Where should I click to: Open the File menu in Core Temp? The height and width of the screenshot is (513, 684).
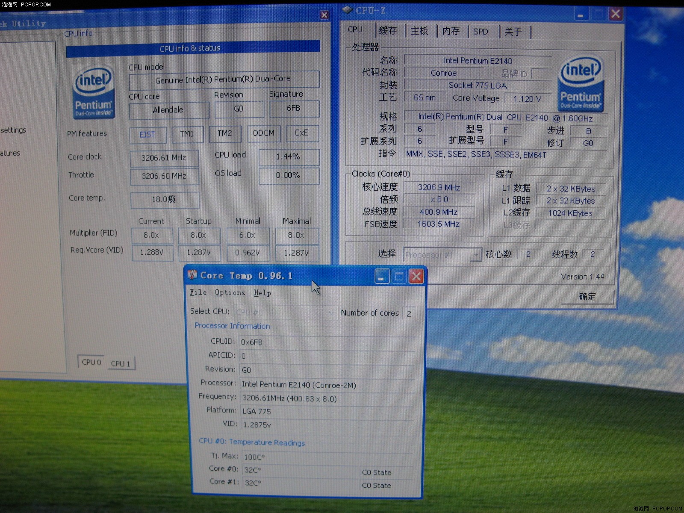(x=198, y=292)
